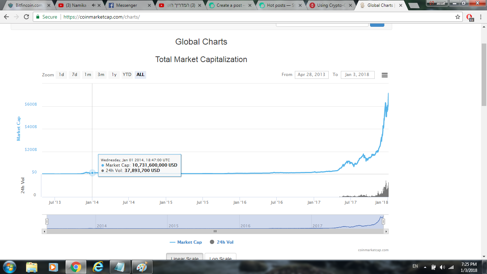Click the coinmarketcap.com chart credit
Viewport: 487px width, 274px height.
click(373, 250)
